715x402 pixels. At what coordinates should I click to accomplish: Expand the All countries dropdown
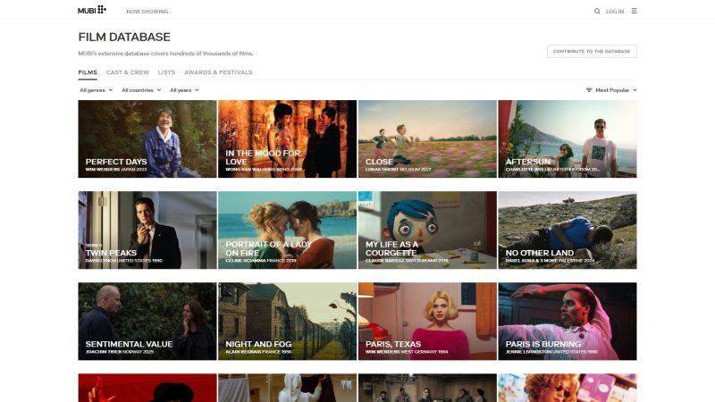(141, 90)
